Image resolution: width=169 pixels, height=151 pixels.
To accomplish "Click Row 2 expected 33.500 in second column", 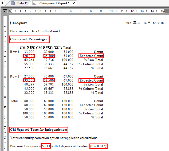I will coord(48,80).
